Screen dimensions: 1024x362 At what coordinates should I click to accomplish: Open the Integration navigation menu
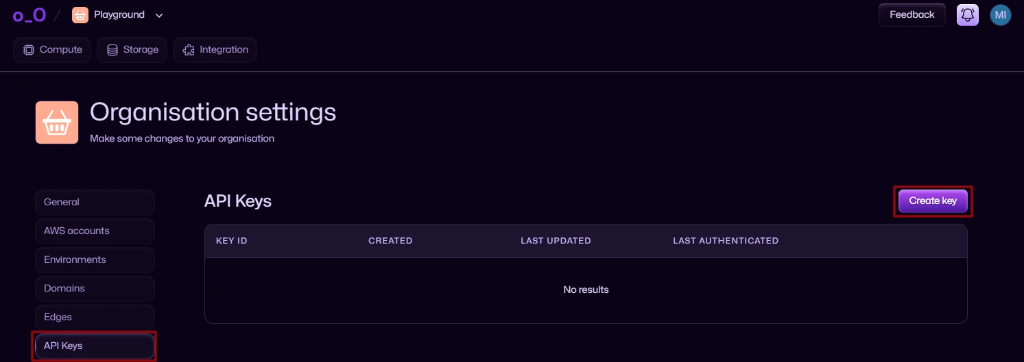click(215, 50)
